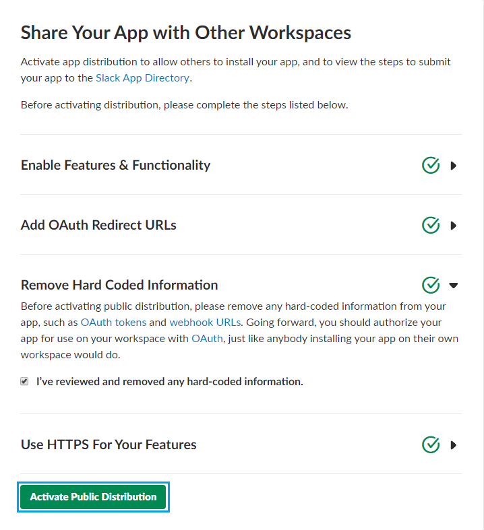Click the "I've reviewed and removed" checkbox label

pos(169,381)
